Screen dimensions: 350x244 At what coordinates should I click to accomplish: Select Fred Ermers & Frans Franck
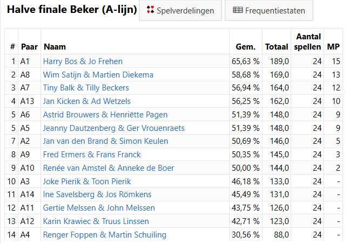coord(93,155)
